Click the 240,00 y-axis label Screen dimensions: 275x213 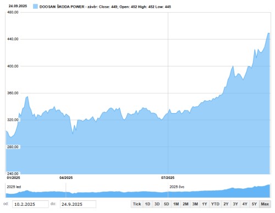pos(13,173)
